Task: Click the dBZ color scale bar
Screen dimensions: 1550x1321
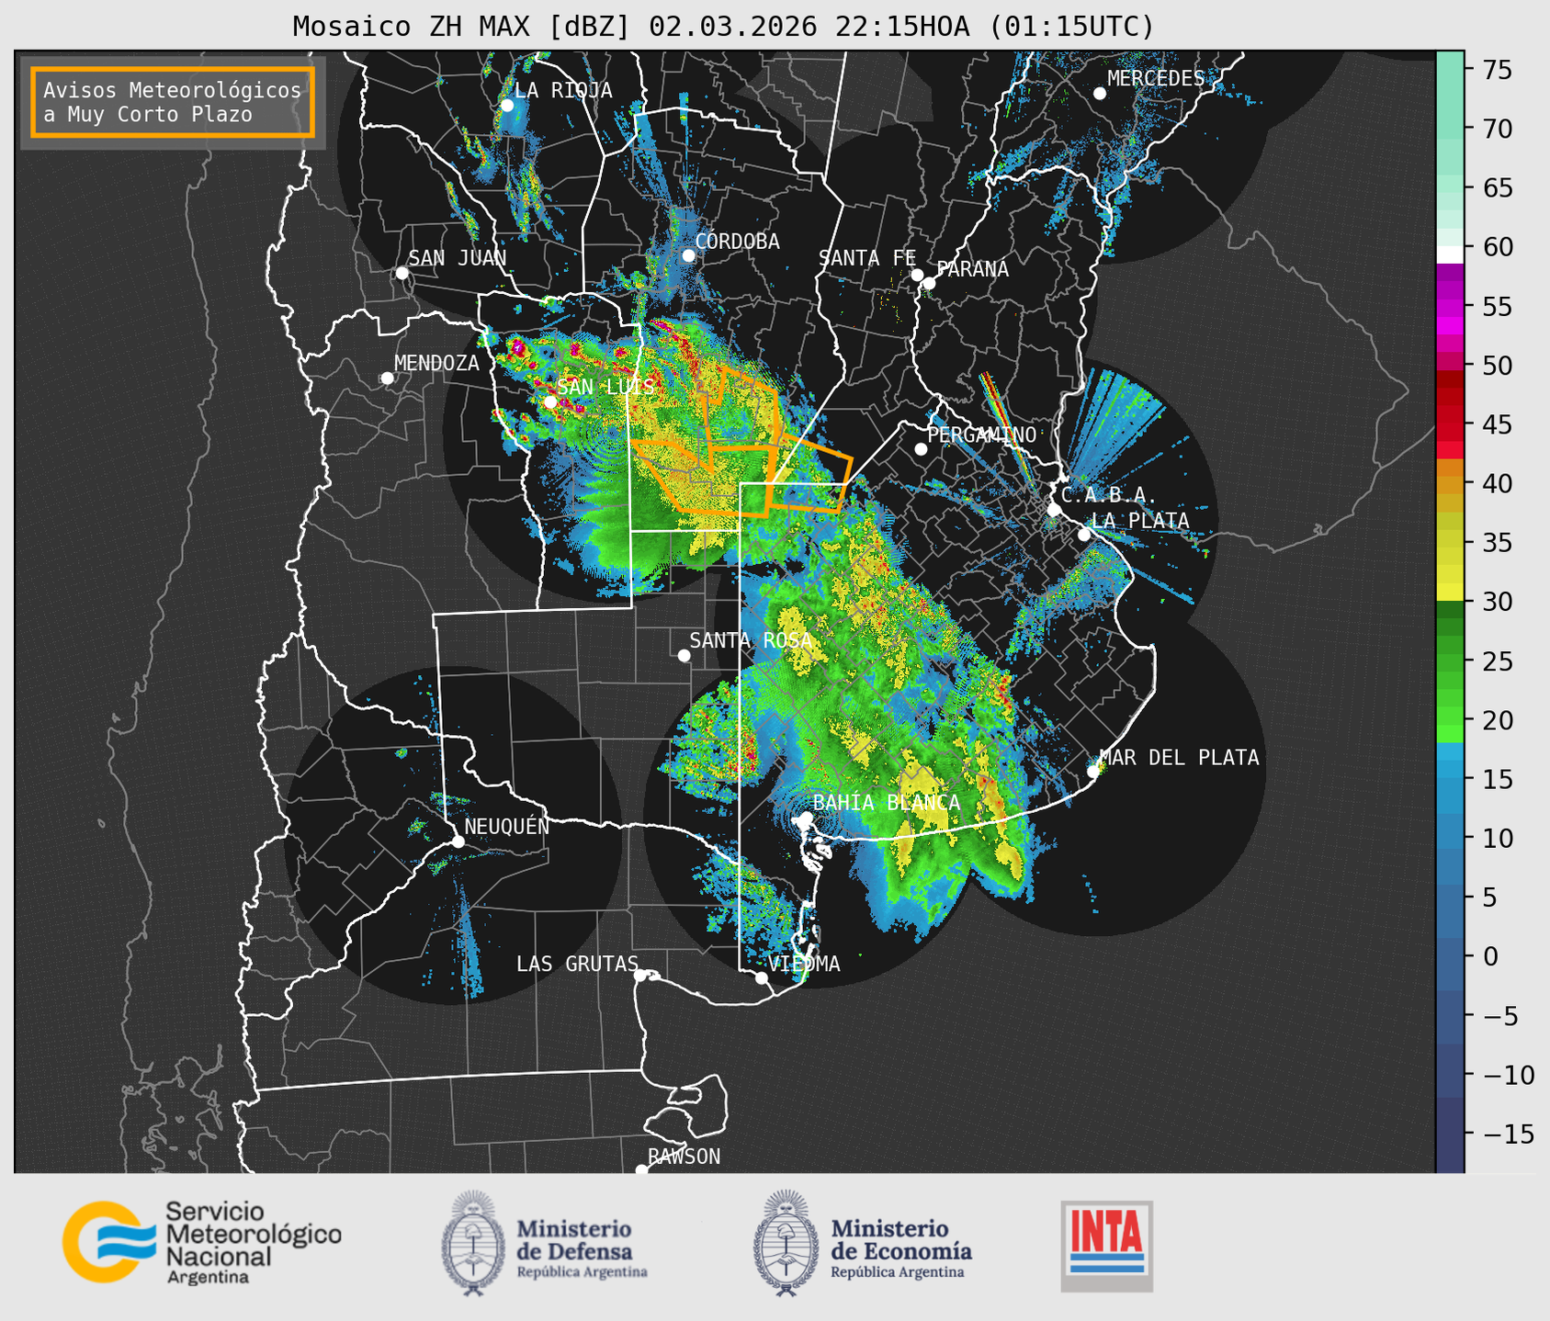Action: pos(1450,612)
